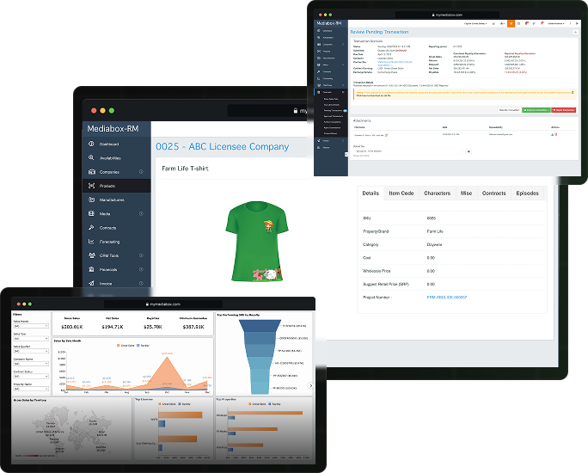Switch to the Characters tab
This screenshot has width=588, height=473.
tap(438, 193)
